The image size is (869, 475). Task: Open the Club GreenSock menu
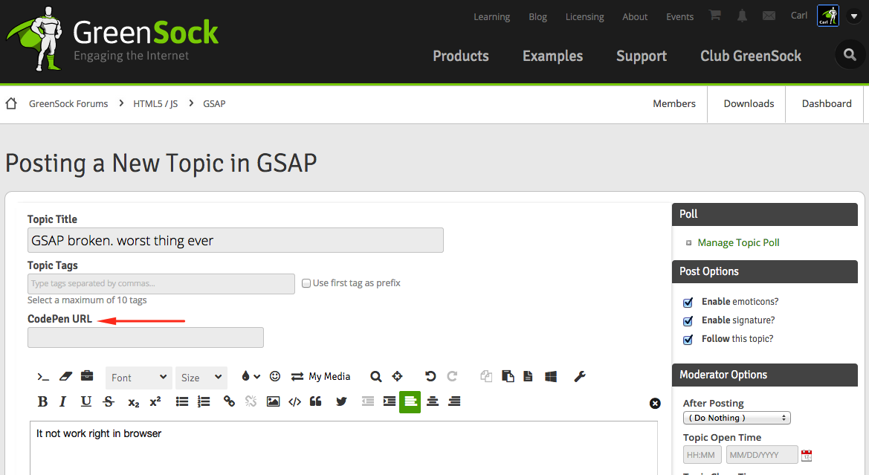(750, 56)
